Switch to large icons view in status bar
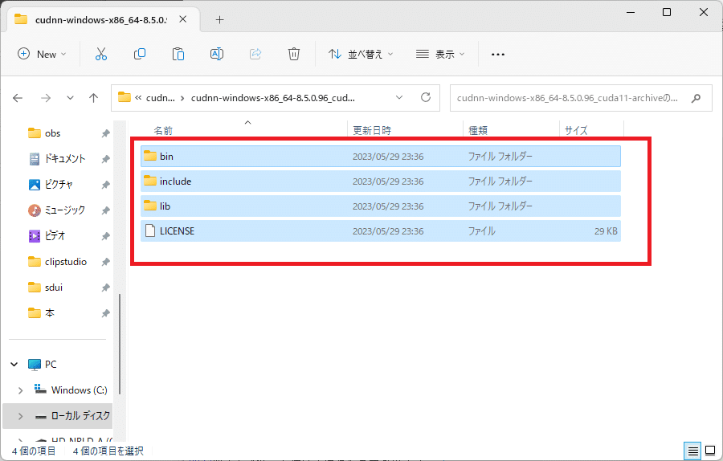Image resolution: width=723 pixels, height=461 pixels. point(711,451)
